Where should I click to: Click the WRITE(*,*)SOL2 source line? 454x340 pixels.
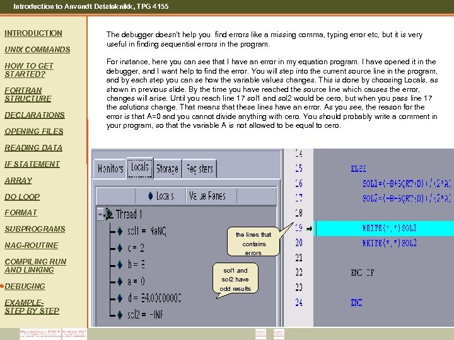coord(390,243)
